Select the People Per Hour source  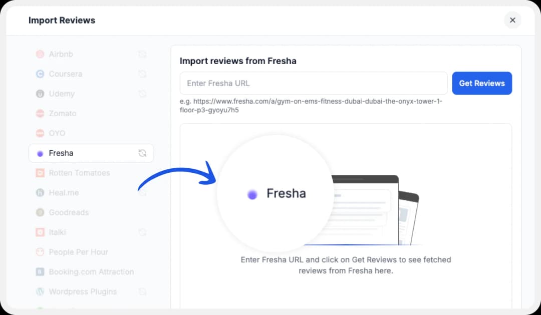point(79,252)
